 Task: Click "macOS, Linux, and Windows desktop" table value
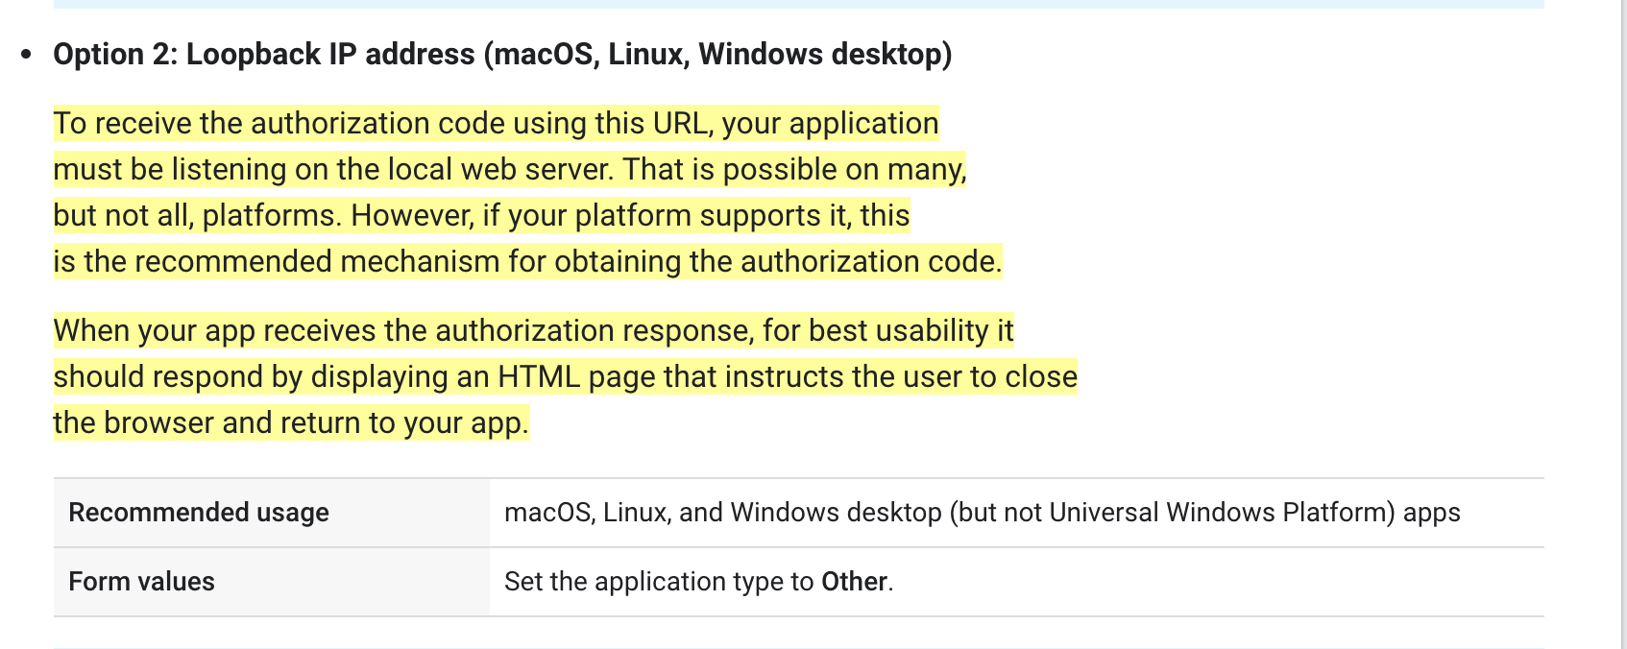pos(722,513)
